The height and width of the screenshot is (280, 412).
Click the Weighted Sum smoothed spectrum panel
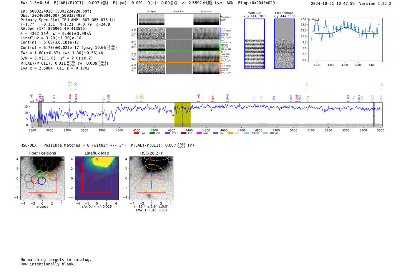pos(206,19)
